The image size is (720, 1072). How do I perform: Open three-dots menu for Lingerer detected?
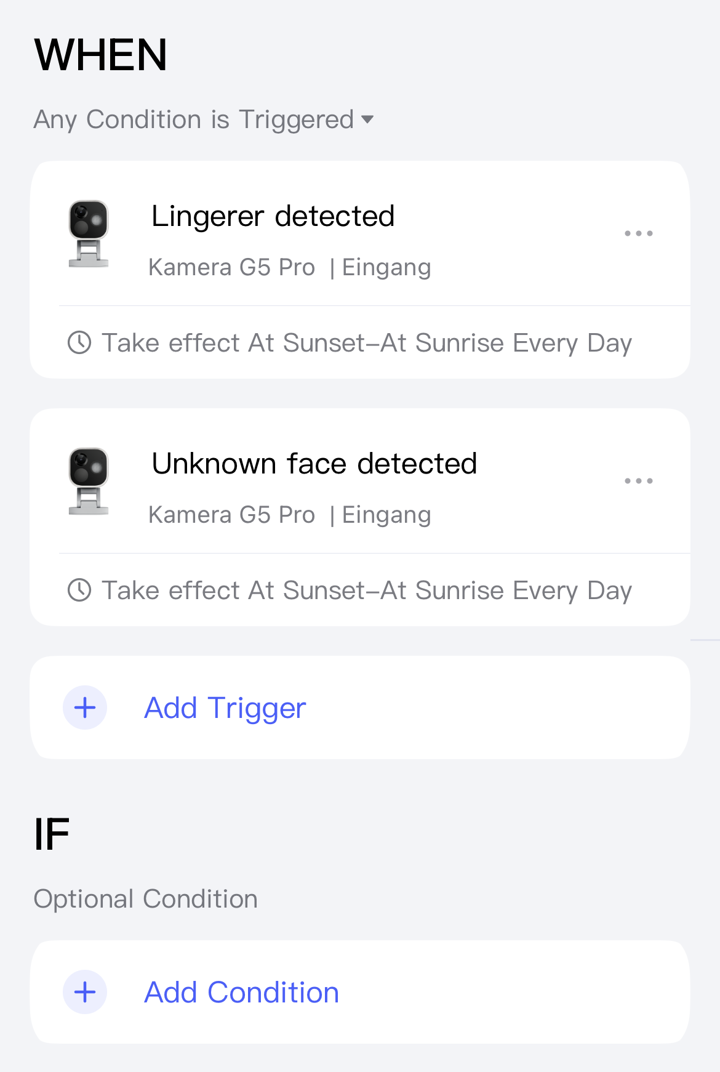click(638, 233)
